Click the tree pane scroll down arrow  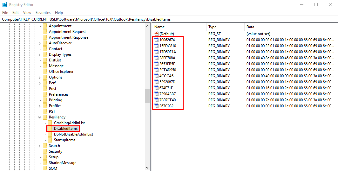tap(147, 168)
